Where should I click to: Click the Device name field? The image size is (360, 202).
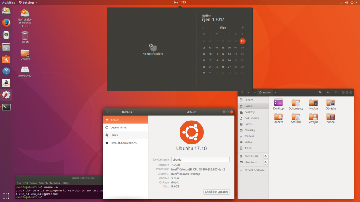tap(200, 160)
